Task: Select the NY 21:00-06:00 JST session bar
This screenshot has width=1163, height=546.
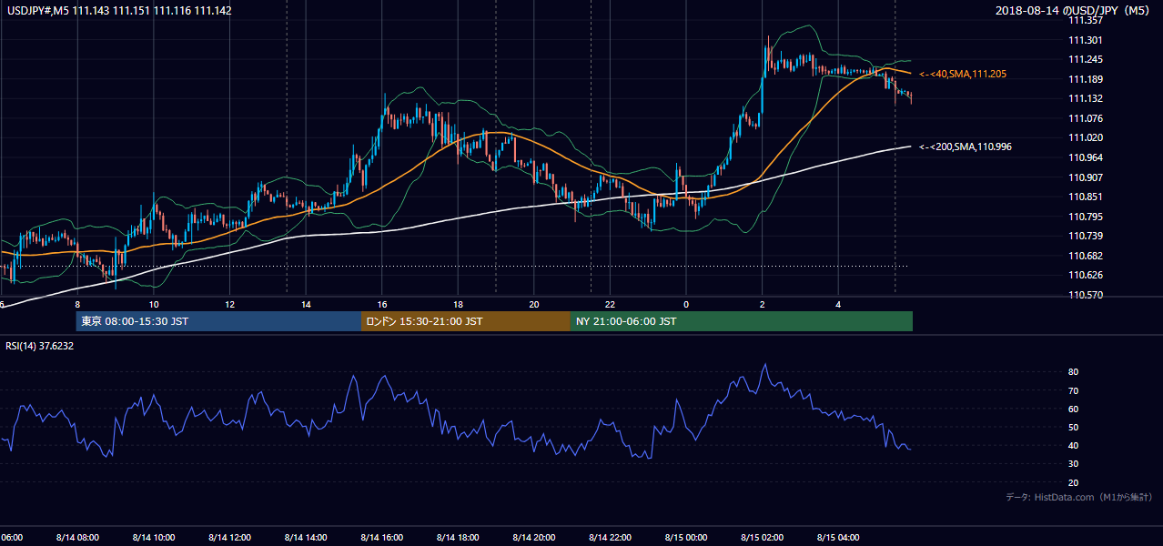Action: pos(742,321)
